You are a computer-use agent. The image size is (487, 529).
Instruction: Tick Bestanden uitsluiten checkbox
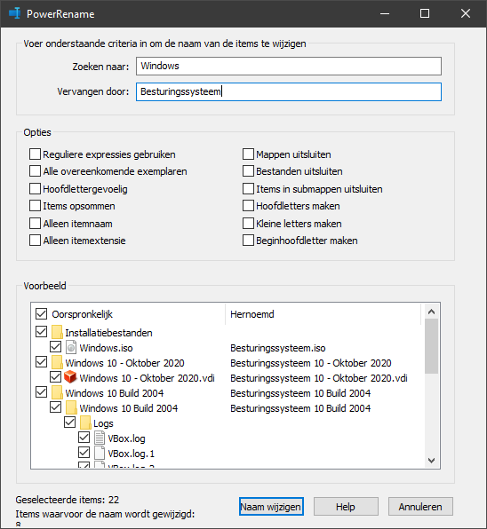[248, 171]
